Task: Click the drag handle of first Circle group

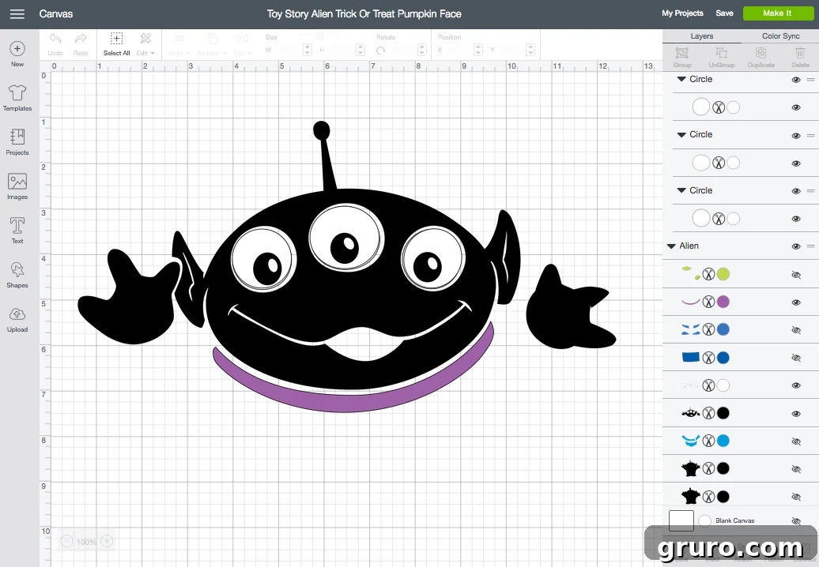Action: pos(810,80)
